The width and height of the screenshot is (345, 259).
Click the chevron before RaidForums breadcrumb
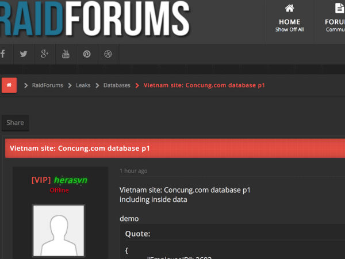coord(26,85)
